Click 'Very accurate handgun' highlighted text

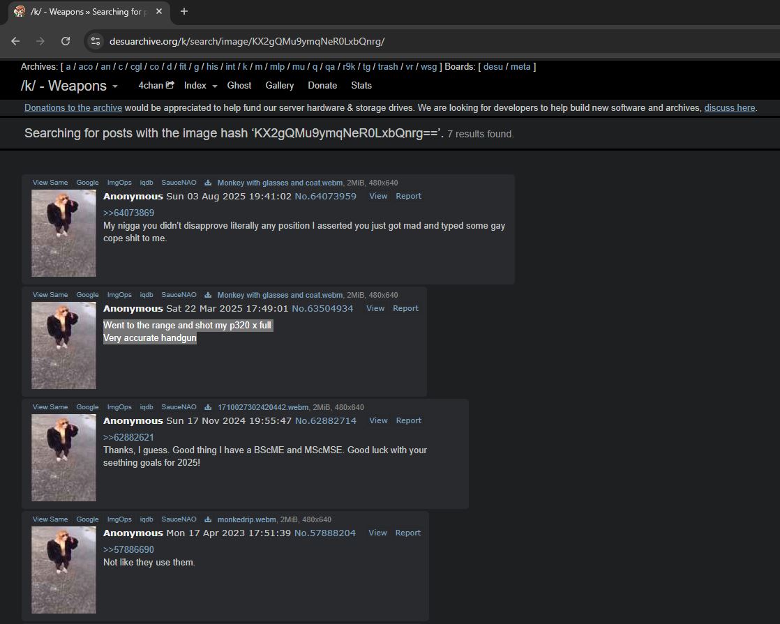(x=150, y=338)
